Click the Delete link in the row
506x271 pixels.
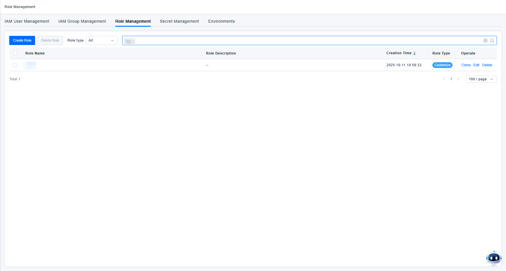click(x=487, y=65)
